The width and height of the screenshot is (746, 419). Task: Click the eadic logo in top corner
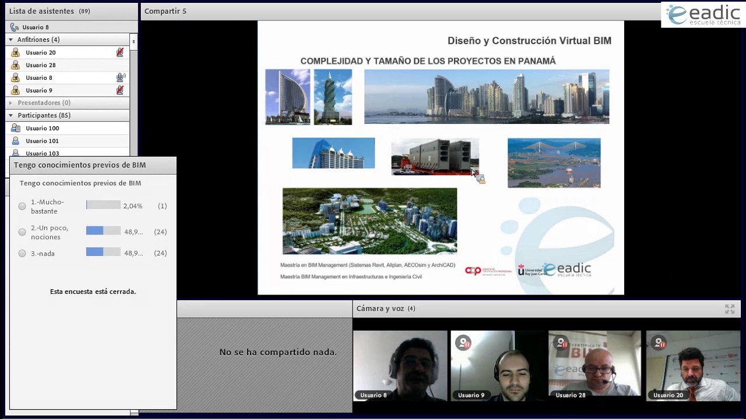point(703,15)
